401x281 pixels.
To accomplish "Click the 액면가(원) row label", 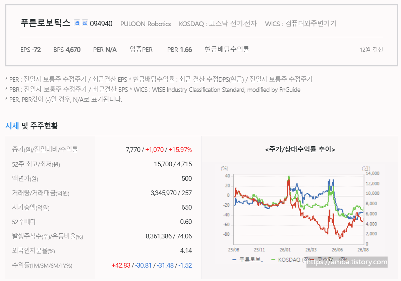I will 25,178.
